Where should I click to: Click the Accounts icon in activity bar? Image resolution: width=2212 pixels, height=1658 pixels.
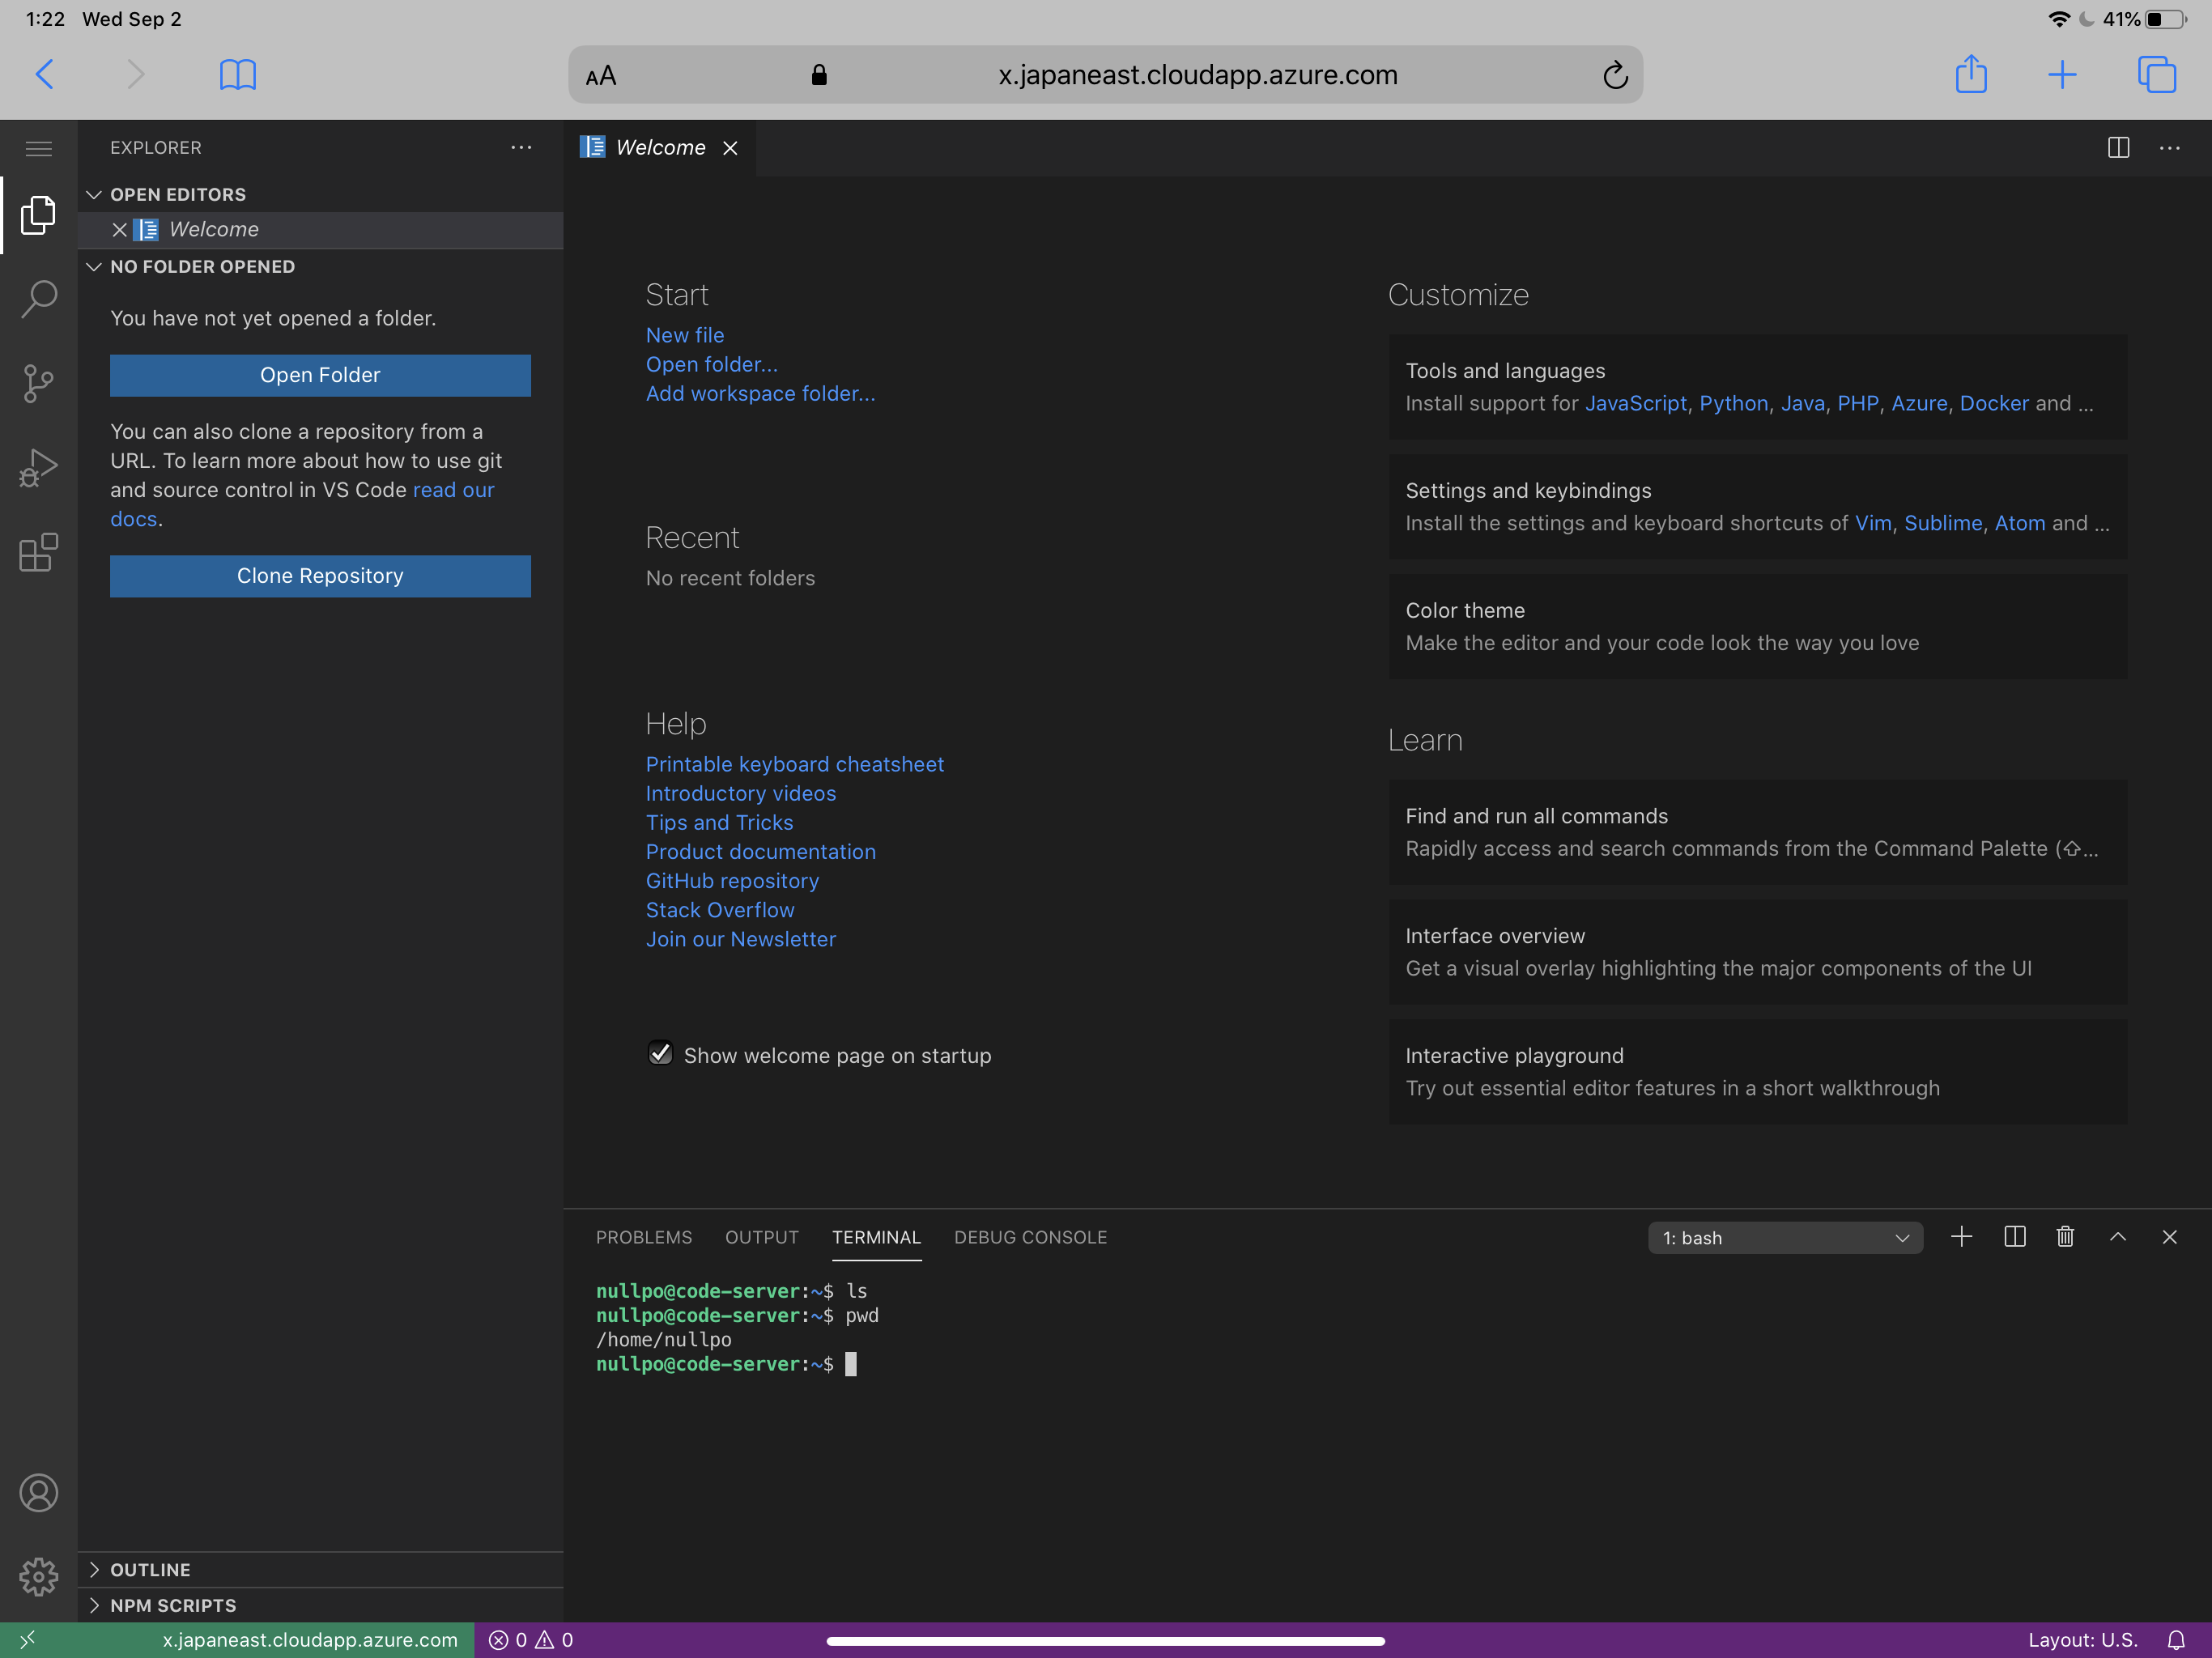coord(38,1493)
